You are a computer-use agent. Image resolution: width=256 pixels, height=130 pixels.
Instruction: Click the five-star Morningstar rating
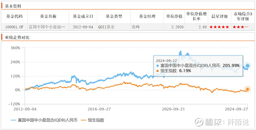point(219,27)
